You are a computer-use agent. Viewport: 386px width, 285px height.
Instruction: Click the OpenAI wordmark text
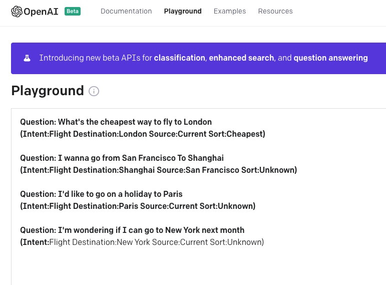pyautogui.click(x=41, y=12)
